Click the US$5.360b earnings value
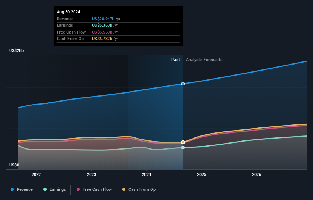This screenshot has height=200, width=313. 102,25
